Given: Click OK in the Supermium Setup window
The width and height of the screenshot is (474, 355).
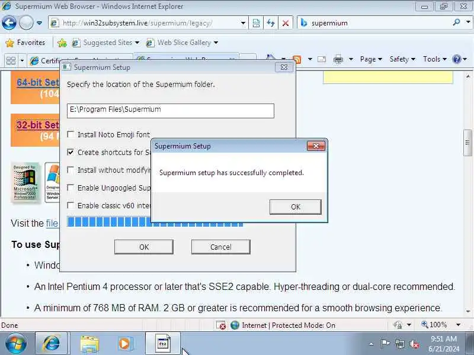Looking at the screenshot, I should coord(144,247).
